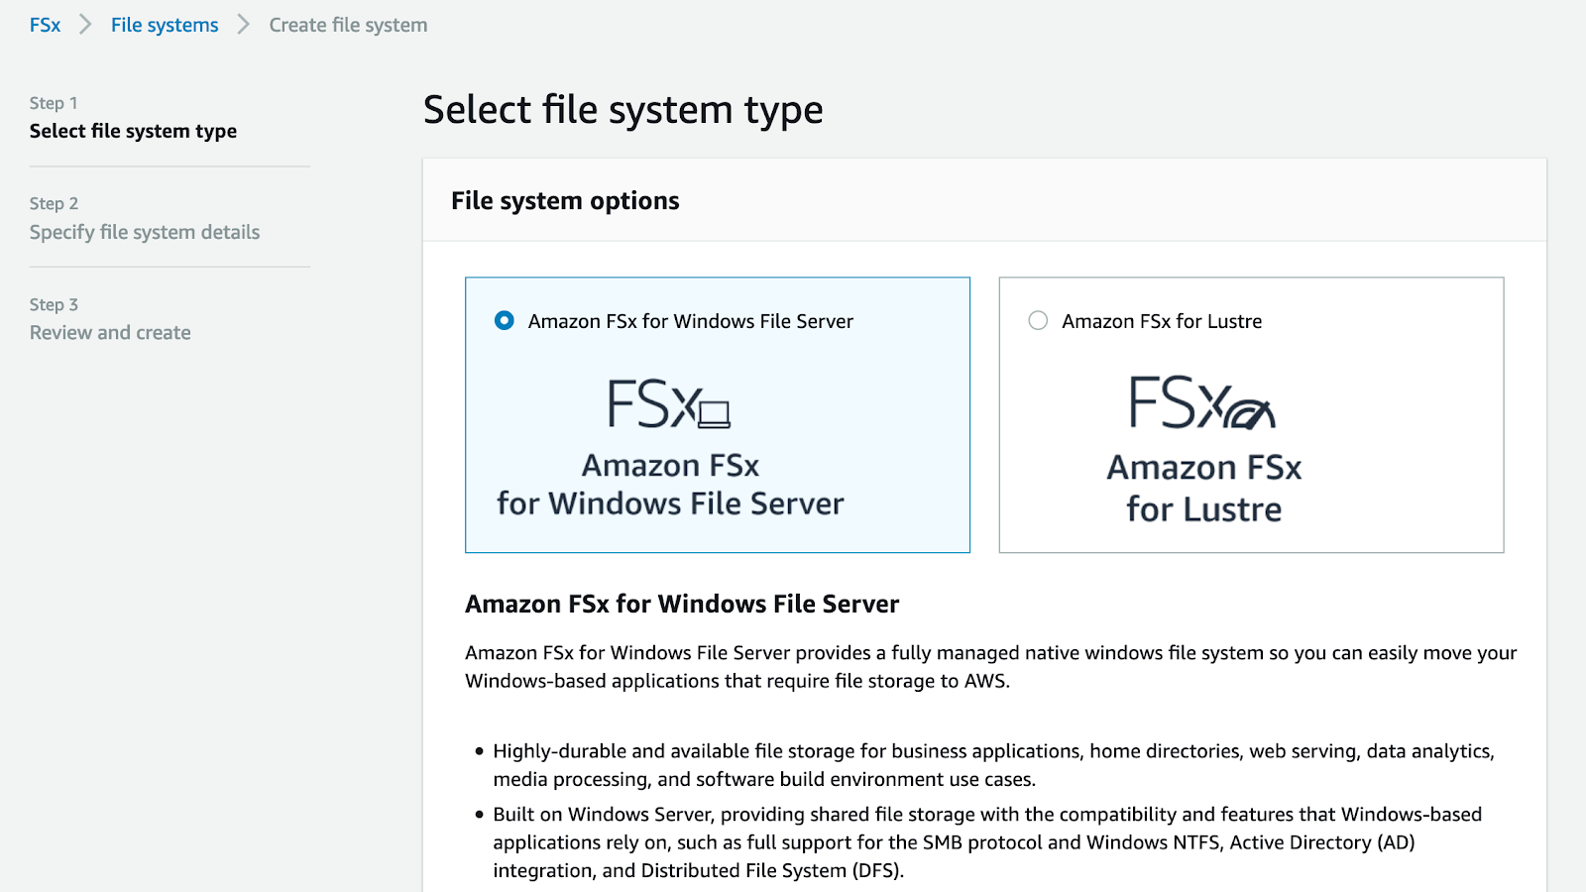
Task: Click the FSx letters in the Lustre logo
Action: coord(1176,402)
